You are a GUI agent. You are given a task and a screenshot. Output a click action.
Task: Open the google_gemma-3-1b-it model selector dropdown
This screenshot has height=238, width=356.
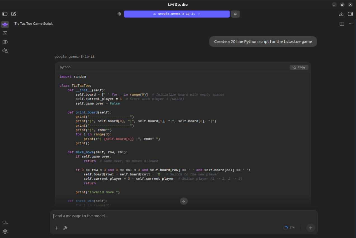pos(177,14)
